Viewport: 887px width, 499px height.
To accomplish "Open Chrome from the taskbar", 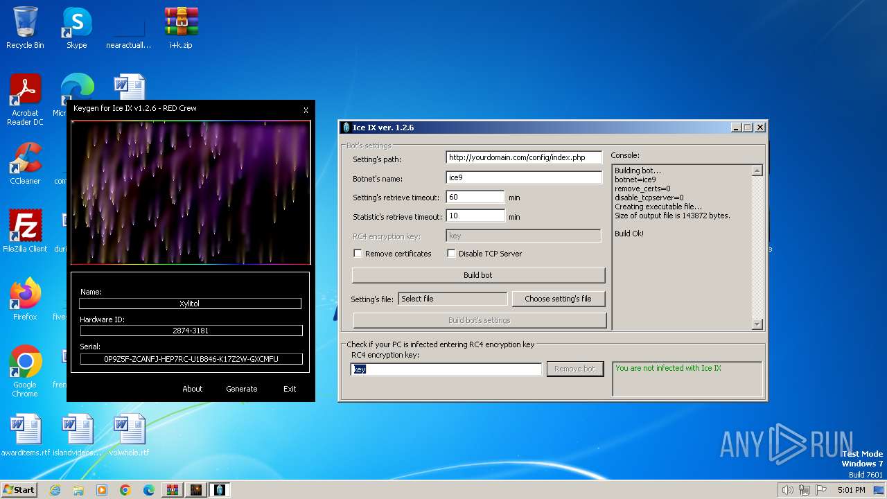I will 125,490.
